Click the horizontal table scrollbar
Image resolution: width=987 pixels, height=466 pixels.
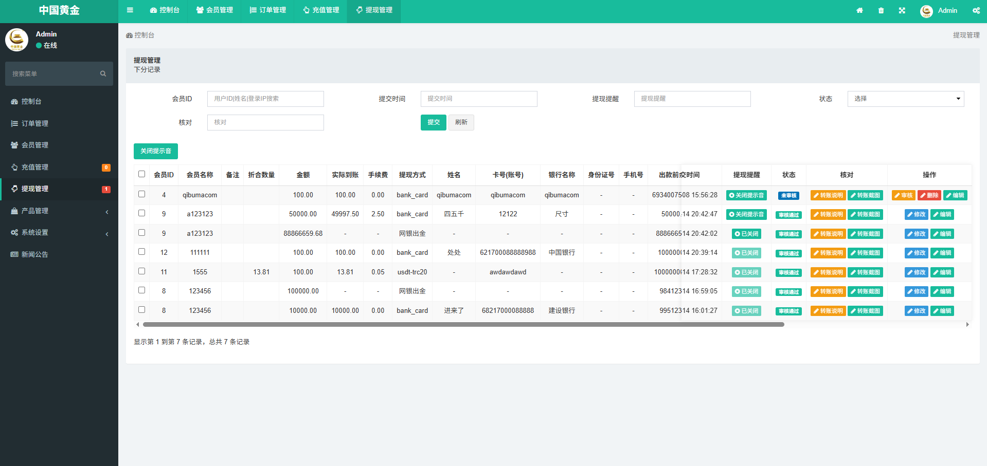pyautogui.click(x=463, y=325)
